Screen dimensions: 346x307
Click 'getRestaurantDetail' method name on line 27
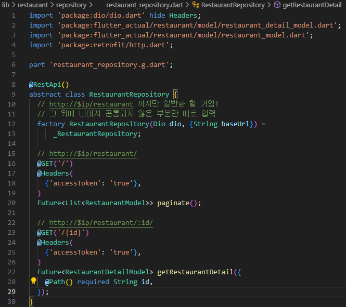(x=195, y=272)
